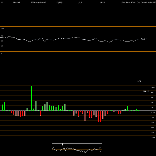This screenshot has height=156, width=156.
Task: Click the -80 label on the MR axis
Action: point(152,133)
